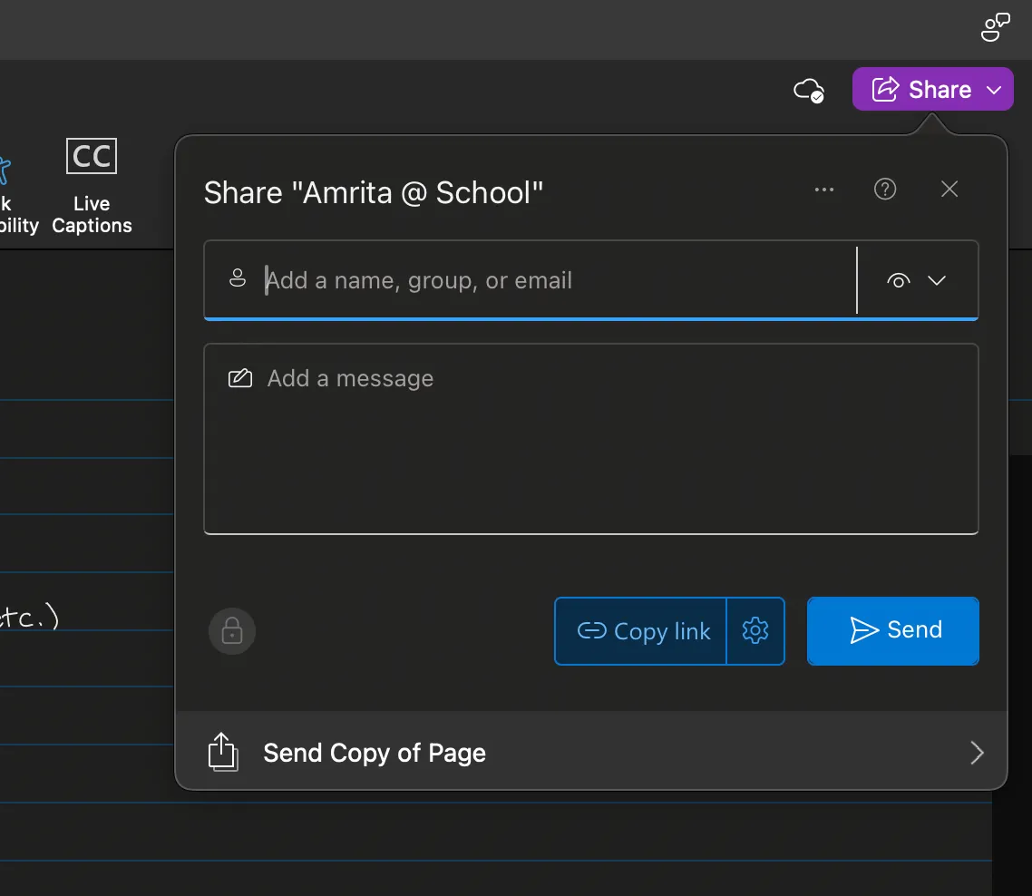
Task: Click the person icon in the name field
Action: point(237,279)
